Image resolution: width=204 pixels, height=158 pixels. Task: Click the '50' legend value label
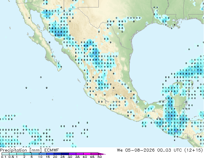click(99, 157)
